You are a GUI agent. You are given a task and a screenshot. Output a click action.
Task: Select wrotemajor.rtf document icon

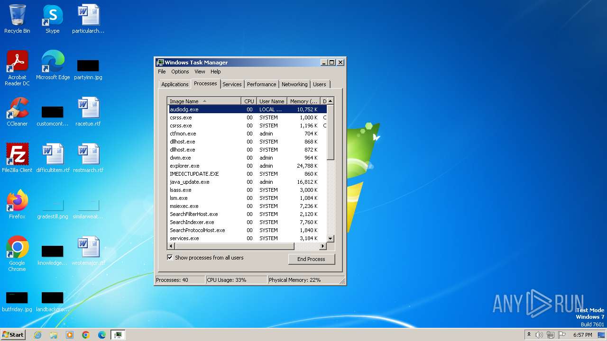88,251
